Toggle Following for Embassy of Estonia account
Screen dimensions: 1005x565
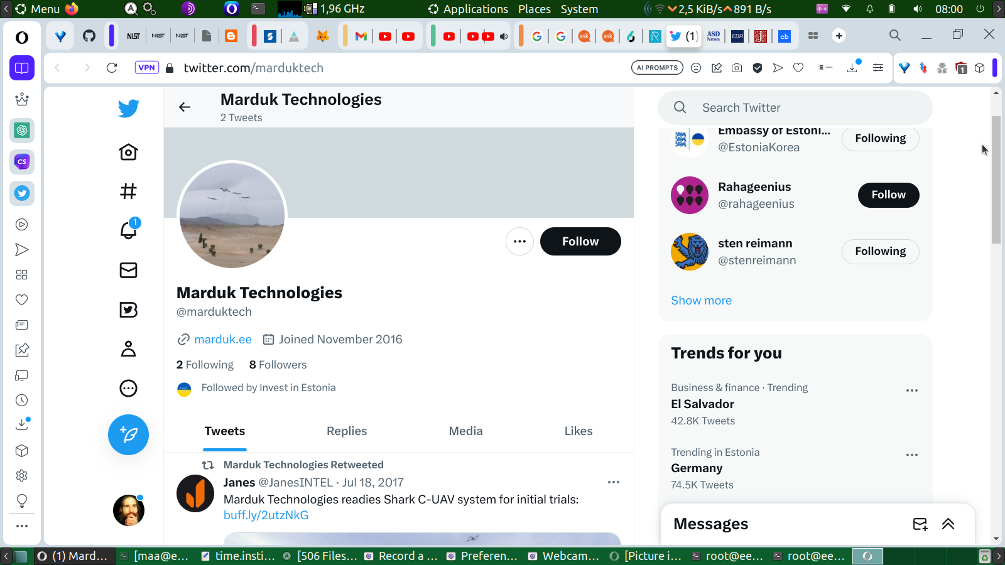coord(881,138)
